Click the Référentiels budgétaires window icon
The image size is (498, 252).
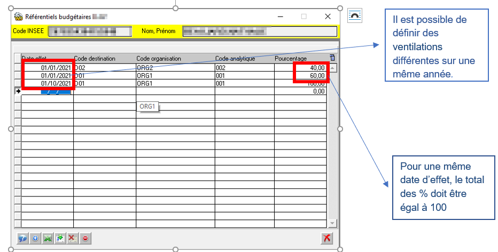[x=18, y=17]
